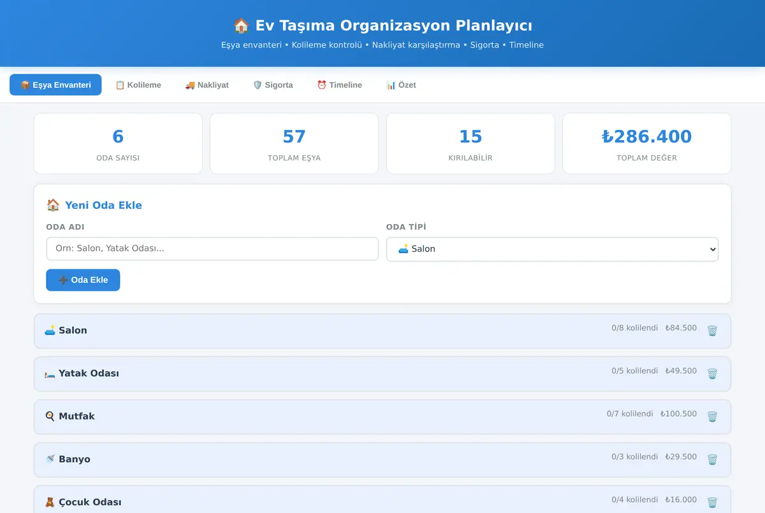This screenshot has width=765, height=513.
Task: Click the trash icon on Banyo row
Action: pos(712,460)
